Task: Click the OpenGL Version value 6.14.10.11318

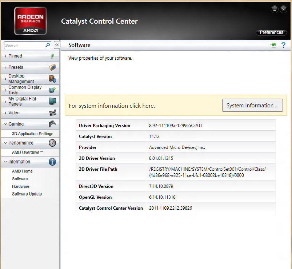Action: pyautogui.click(x=162, y=197)
